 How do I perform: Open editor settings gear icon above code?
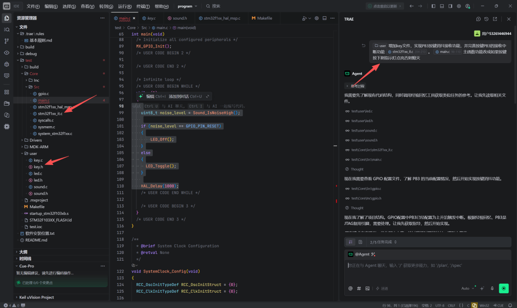(316, 18)
